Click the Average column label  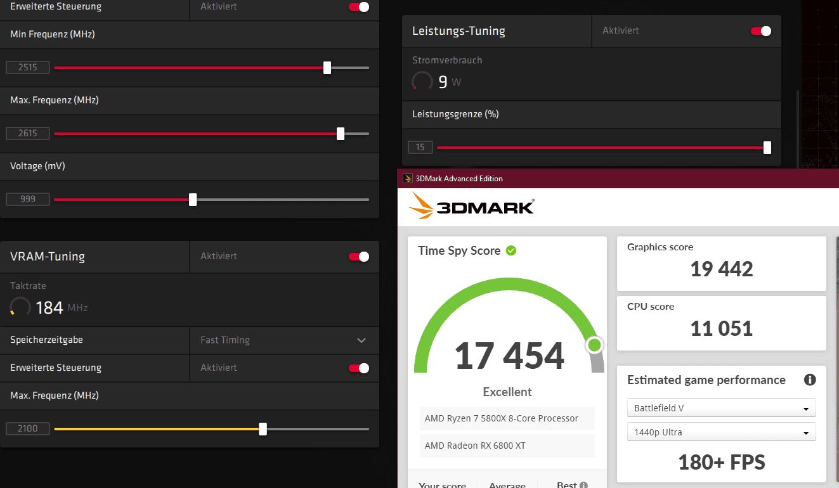pos(507,485)
